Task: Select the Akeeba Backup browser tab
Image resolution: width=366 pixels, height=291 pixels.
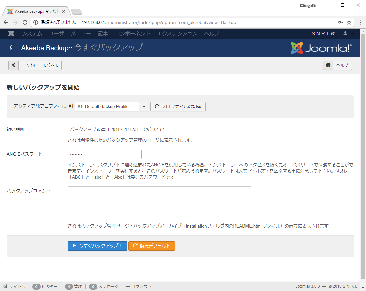Action: [x=36, y=11]
